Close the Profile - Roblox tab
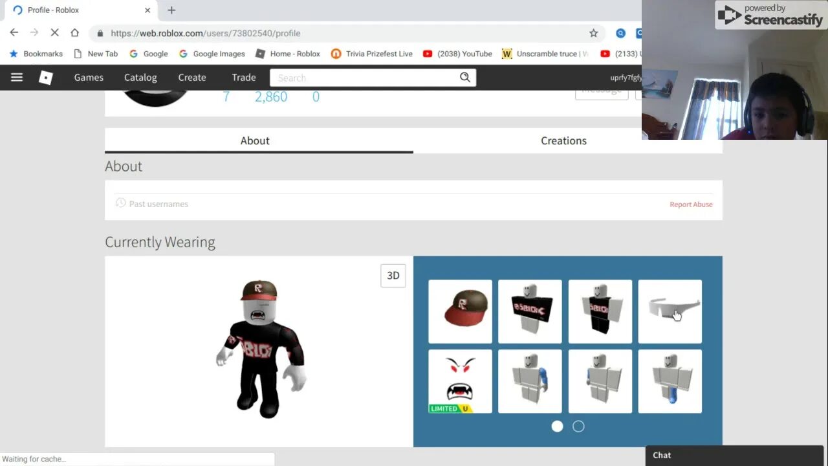828x466 pixels. 147,10
